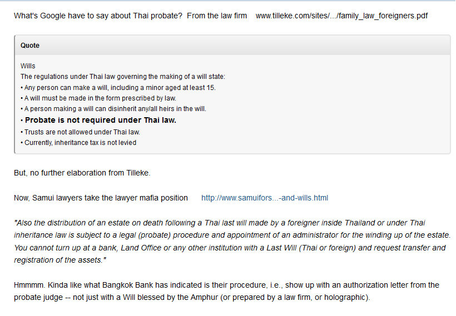The image size is (456, 316).
Task: Click the 'Wills' heading inside the quote
Action: (28, 66)
